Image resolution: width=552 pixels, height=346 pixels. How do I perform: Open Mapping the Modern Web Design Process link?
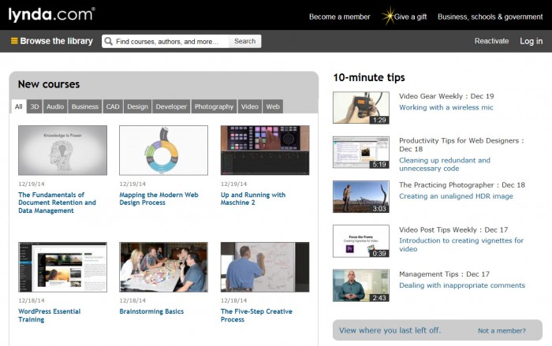click(159, 199)
